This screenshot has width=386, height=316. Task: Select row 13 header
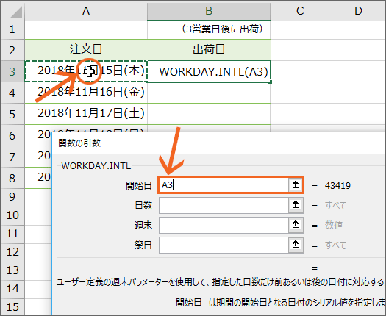coord(12,270)
